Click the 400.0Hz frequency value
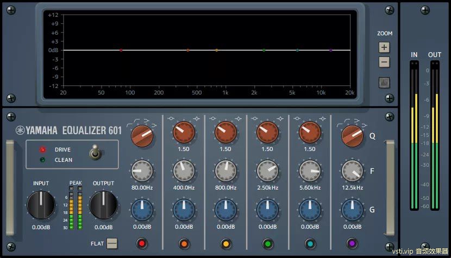Viewport: 451px width, 258px height. pyautogui.click(x=184, y=187)
